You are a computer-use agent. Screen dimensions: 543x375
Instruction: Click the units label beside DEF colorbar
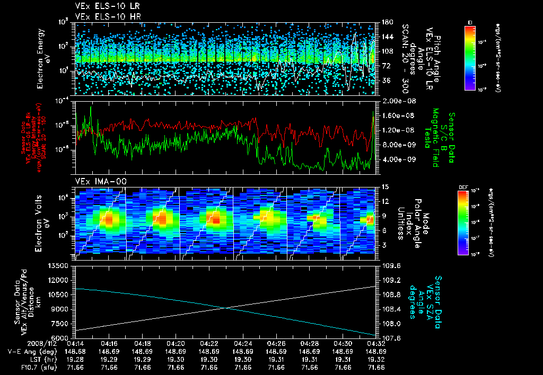[492, 223]
